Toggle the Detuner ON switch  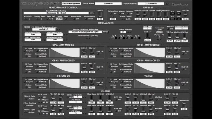(x=128, y=14)
